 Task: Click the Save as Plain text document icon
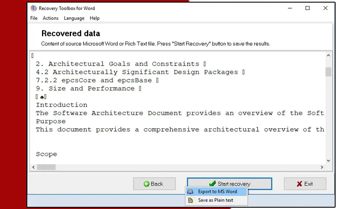coord(190,200)
